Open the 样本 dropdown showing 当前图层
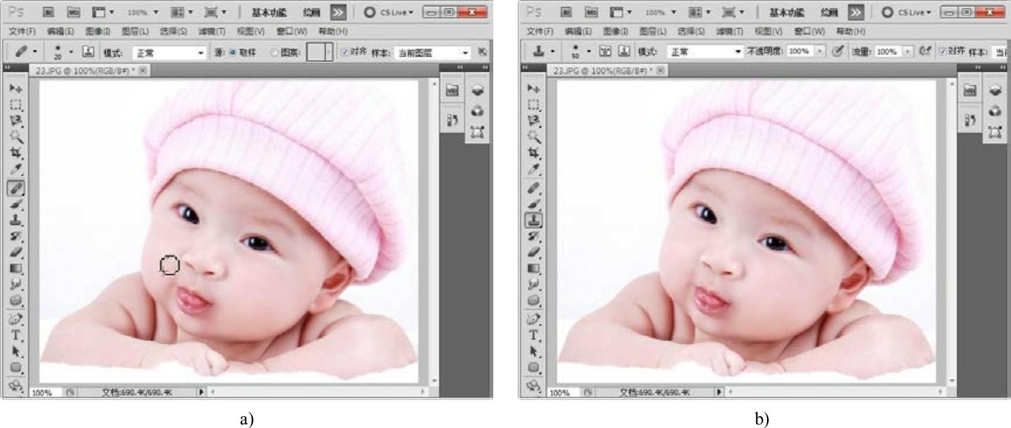This screenshot has height=428, width=1011. tap(433, 53)
